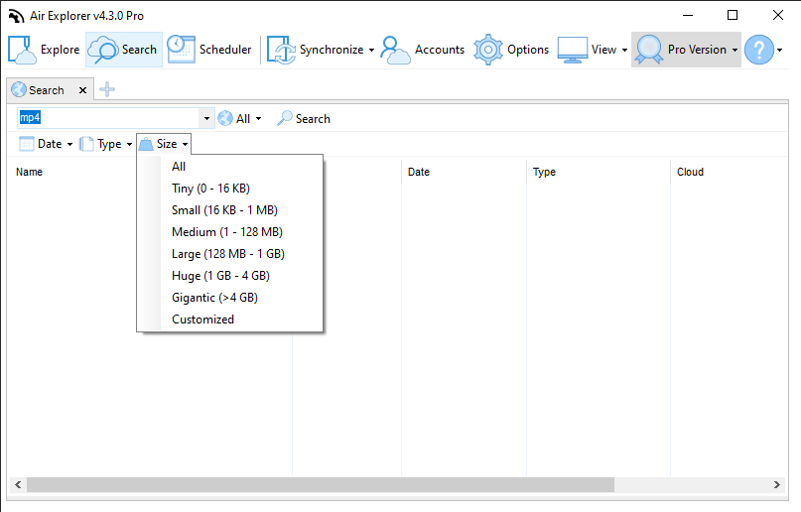Image resolution: width=801 pixels, height=512 pixels.
Task: Collapse the Size filter dropdown
Action: [x=164, y=144]
